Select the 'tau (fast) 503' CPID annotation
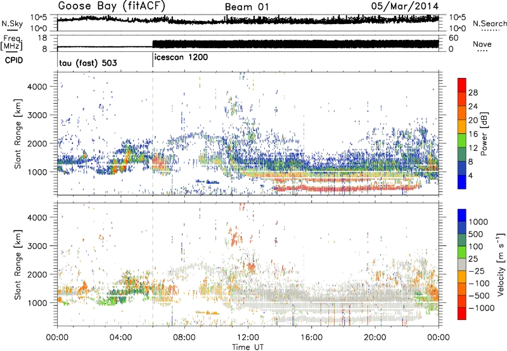The width and height of the screenshot is (507, 351). pos(88,63)
